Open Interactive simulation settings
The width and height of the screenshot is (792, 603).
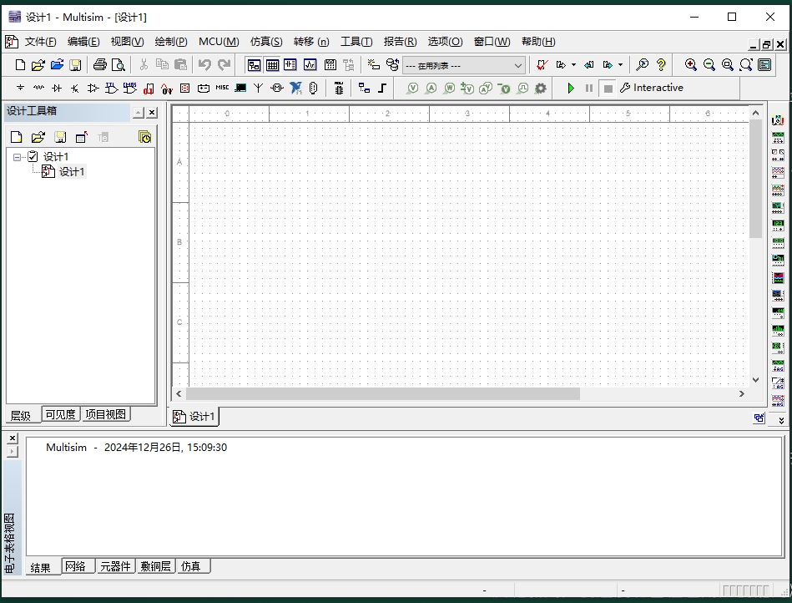coord(652,88)
